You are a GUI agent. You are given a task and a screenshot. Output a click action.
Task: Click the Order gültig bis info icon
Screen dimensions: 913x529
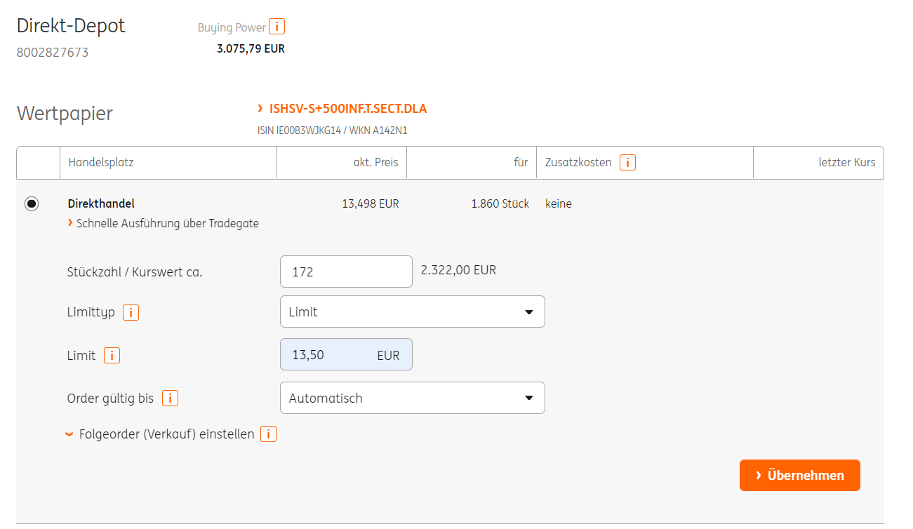click(x=170, y=399)
